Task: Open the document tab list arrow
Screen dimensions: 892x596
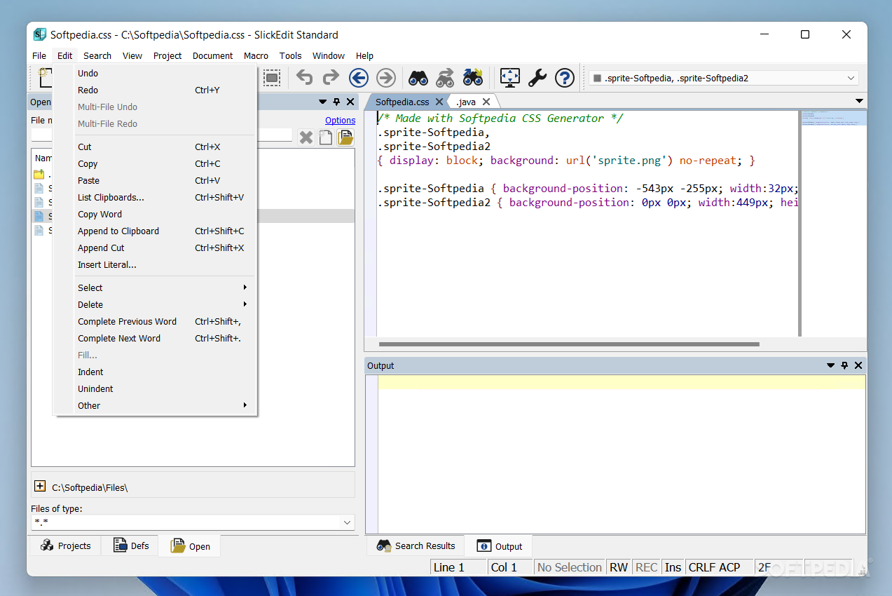Action: point(860,102)
